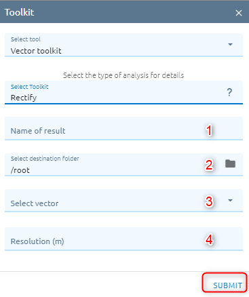Open the Select Toolkit field showing Rectify
The width and height of the screenshot is (249, 297).
pyautogui.click(x=123, y=93)
